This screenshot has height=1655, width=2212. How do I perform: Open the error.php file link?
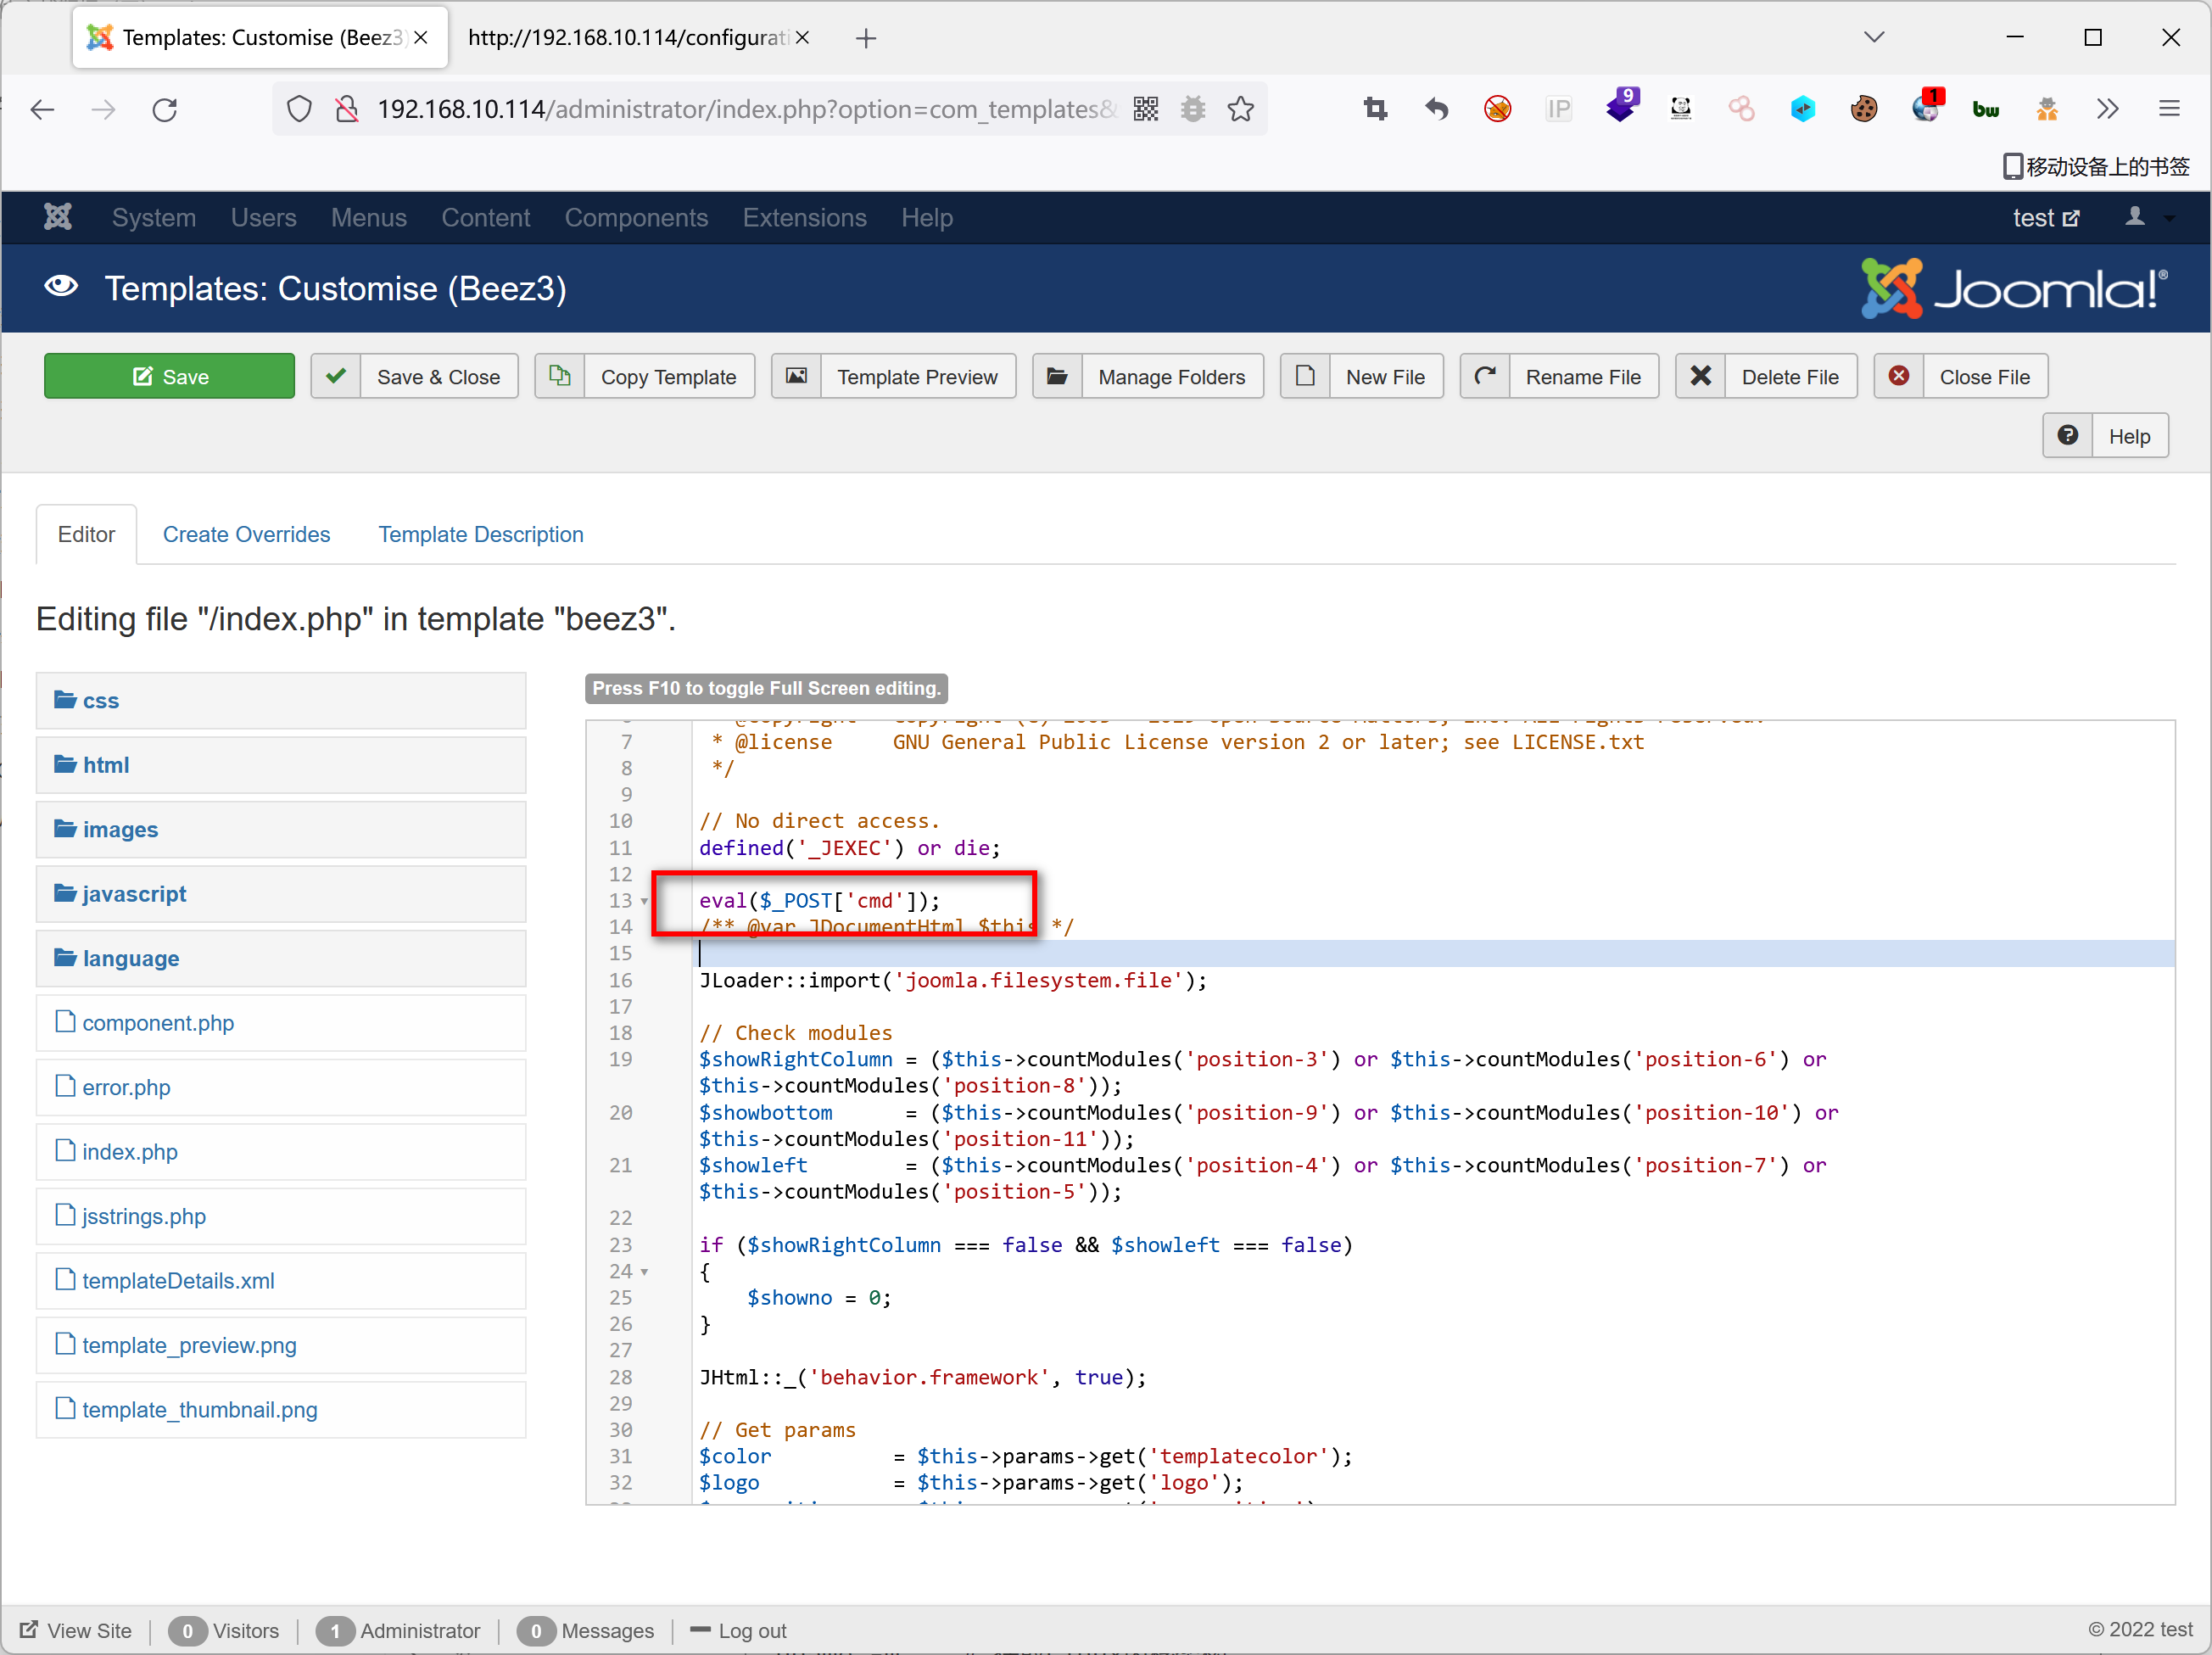coord(126,1087)
